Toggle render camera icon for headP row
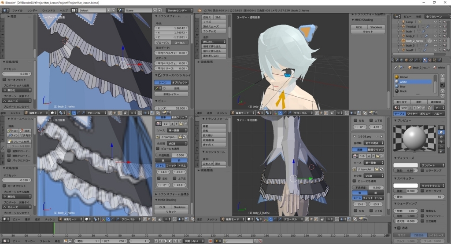The width and height of the screenshot is (451, 244). click(x=445, y=50)
